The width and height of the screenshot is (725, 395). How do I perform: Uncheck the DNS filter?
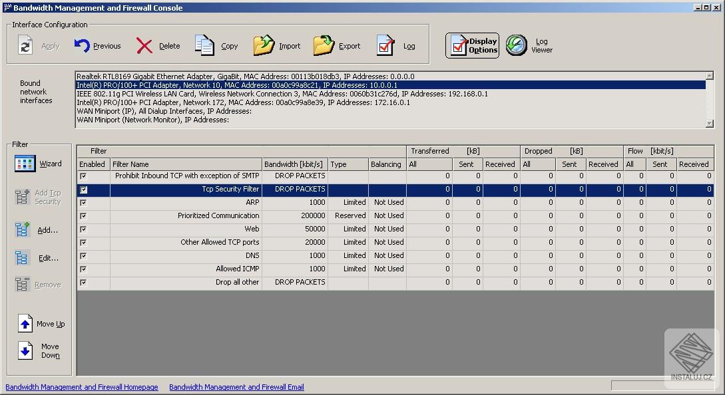click(x=83, y=255)
